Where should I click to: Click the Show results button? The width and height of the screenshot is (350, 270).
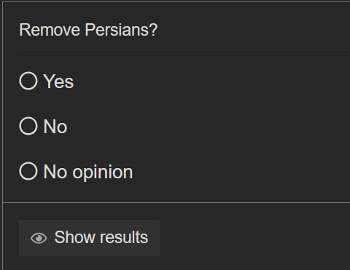pos(89,238)
